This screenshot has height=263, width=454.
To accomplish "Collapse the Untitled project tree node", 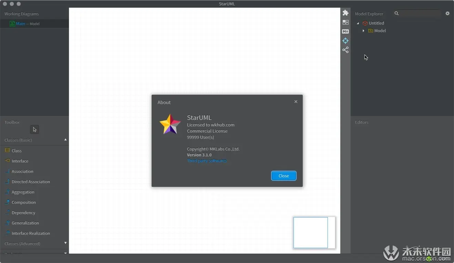I will (x=358, y=23).
